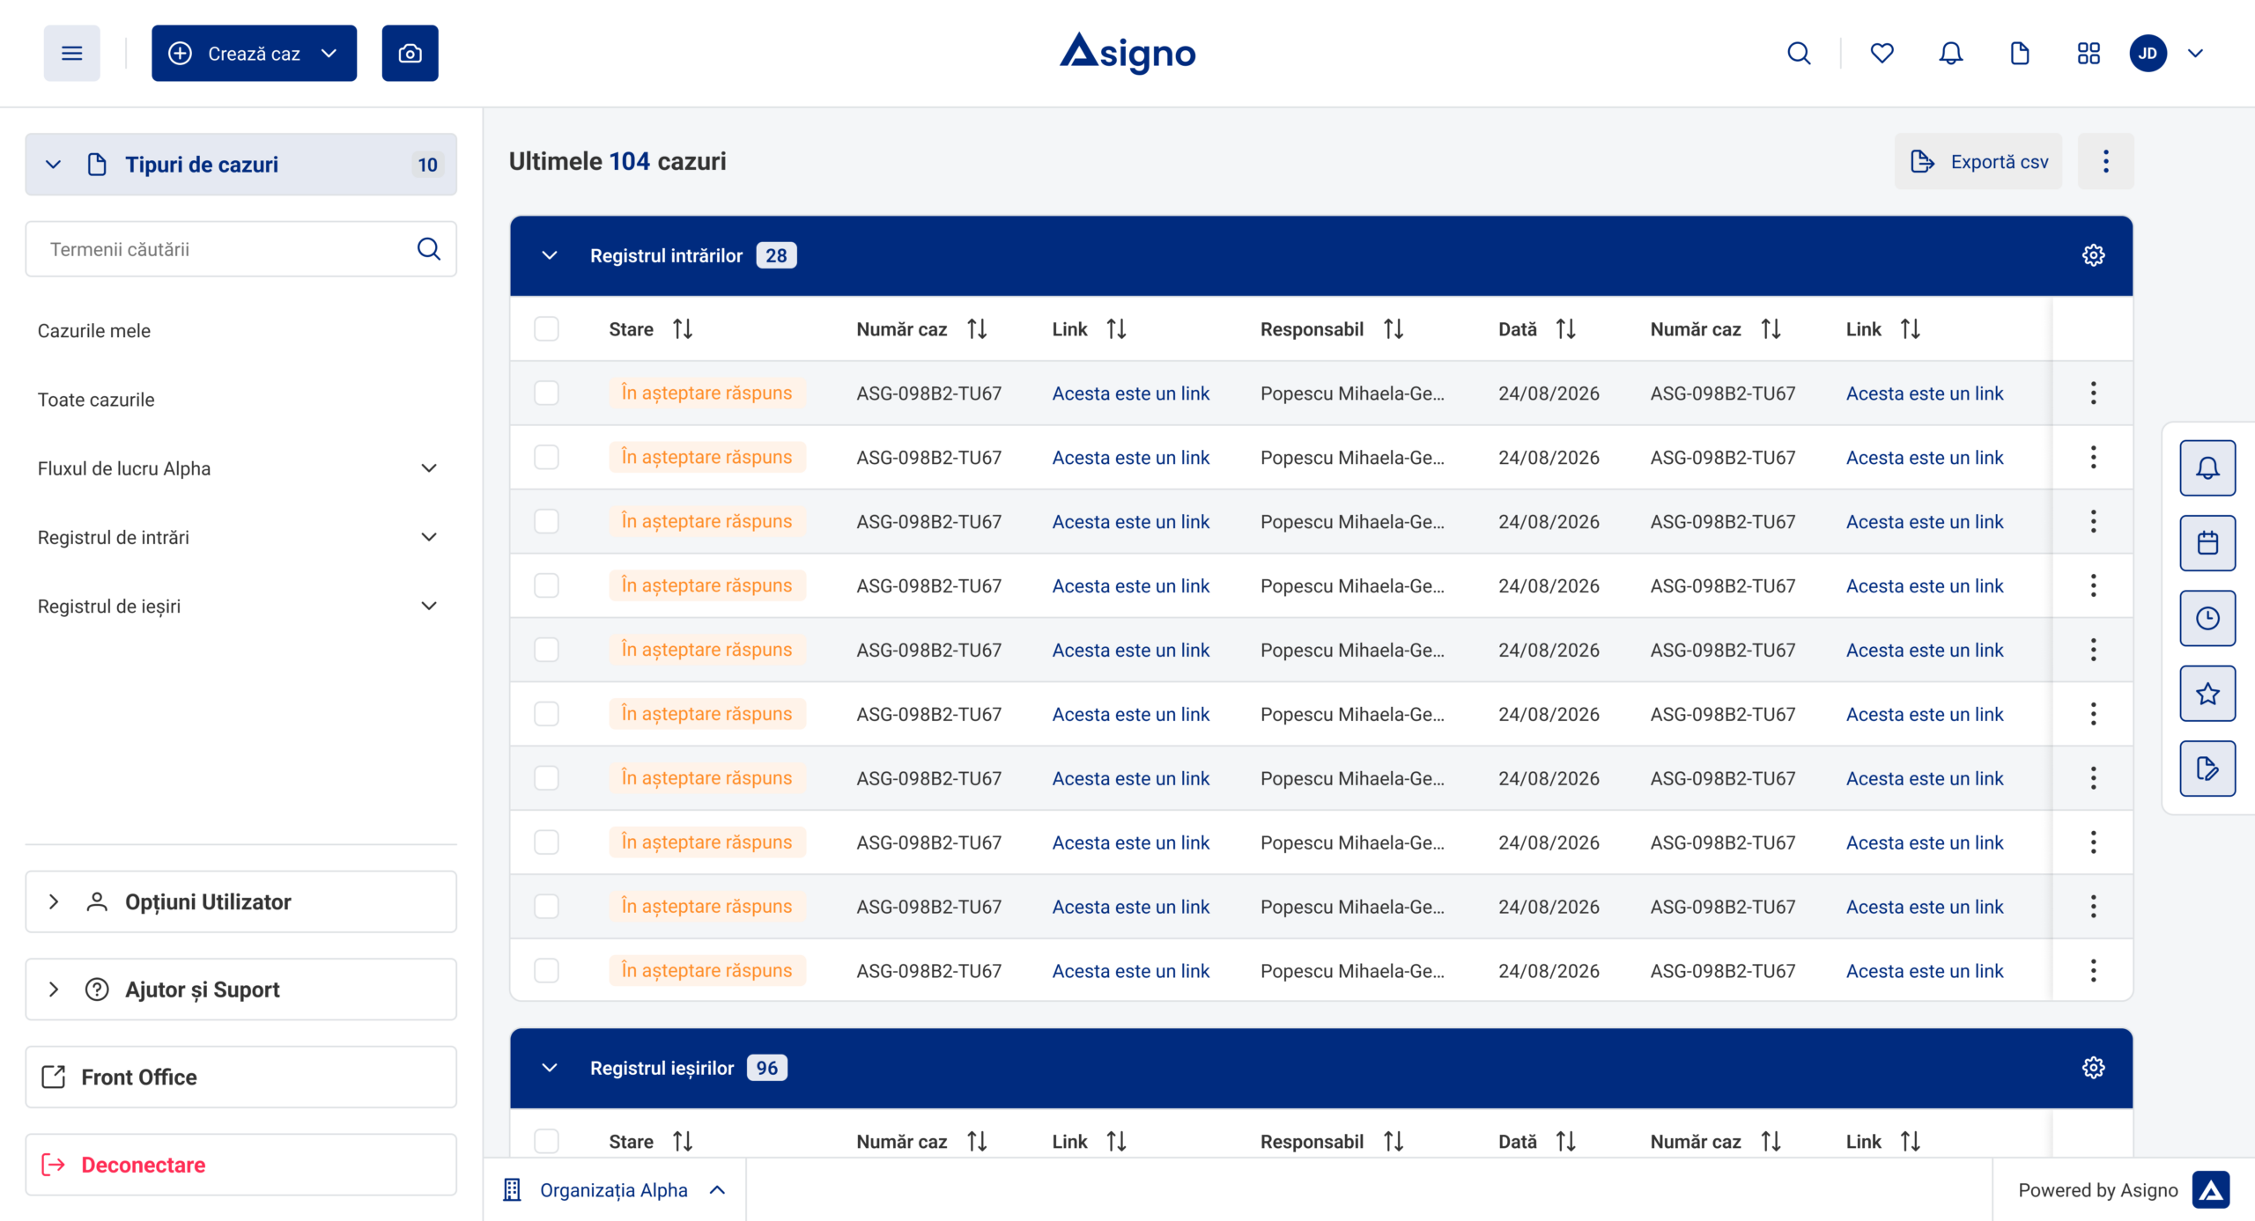Click Deconectare button

pyautogui.click(x=240, y=1165)
